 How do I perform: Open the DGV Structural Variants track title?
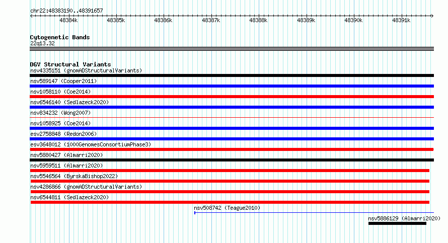tap(70, 64)
